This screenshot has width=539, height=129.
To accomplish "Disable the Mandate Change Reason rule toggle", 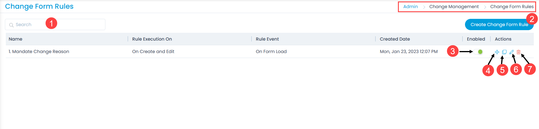I will 478,52.
